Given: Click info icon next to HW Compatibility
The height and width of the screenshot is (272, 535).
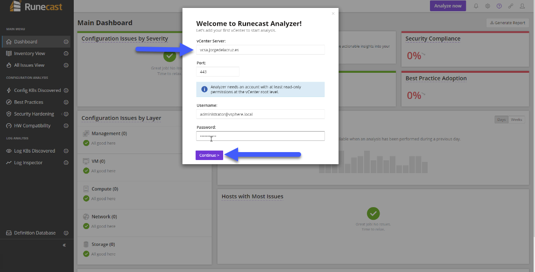Looking at the screenshot, I should 66,126.
